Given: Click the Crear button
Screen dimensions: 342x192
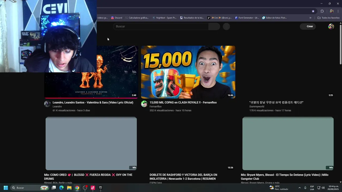Looking at the screenshot, I should 308,26.
